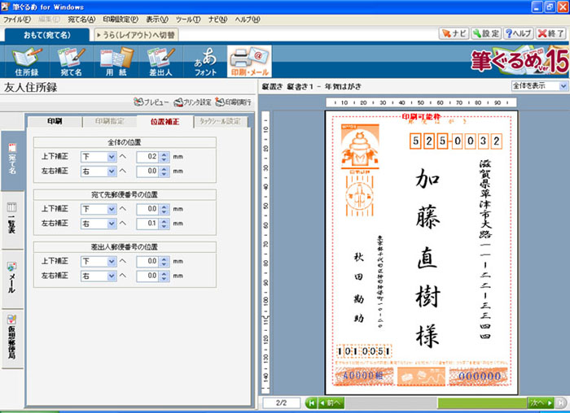This screenshot has width=570, height=413.
Task: Increase the 全体の位置 上下補正 mm stepper
Action: click(x=164, y=155)
